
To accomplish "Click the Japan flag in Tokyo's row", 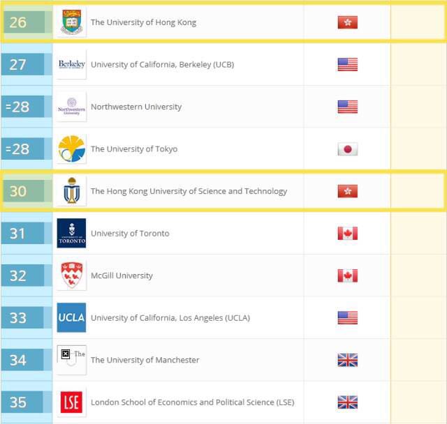I will (347, 149).
